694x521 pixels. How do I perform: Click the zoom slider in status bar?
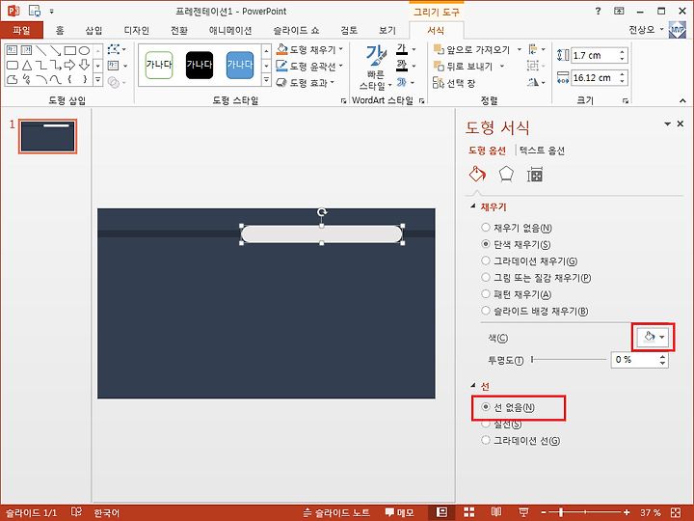[585, 512]
